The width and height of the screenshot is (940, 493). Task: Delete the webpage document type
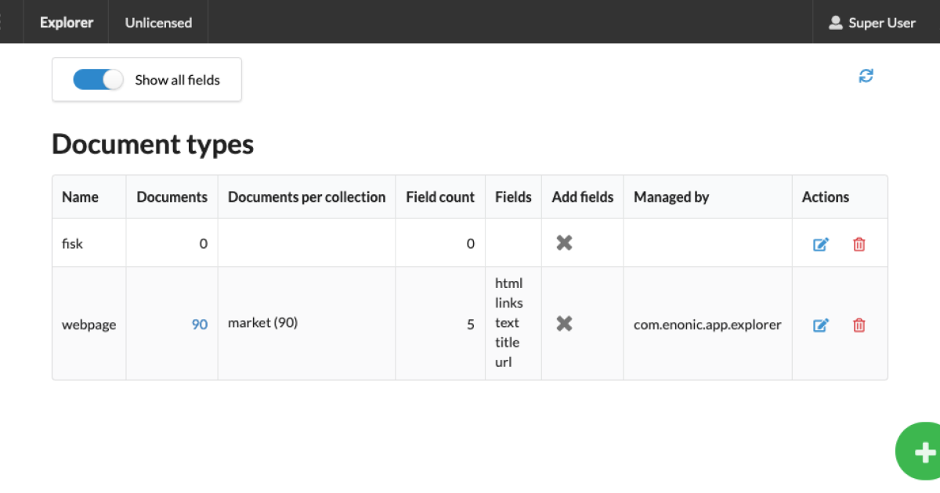(859, 325)
